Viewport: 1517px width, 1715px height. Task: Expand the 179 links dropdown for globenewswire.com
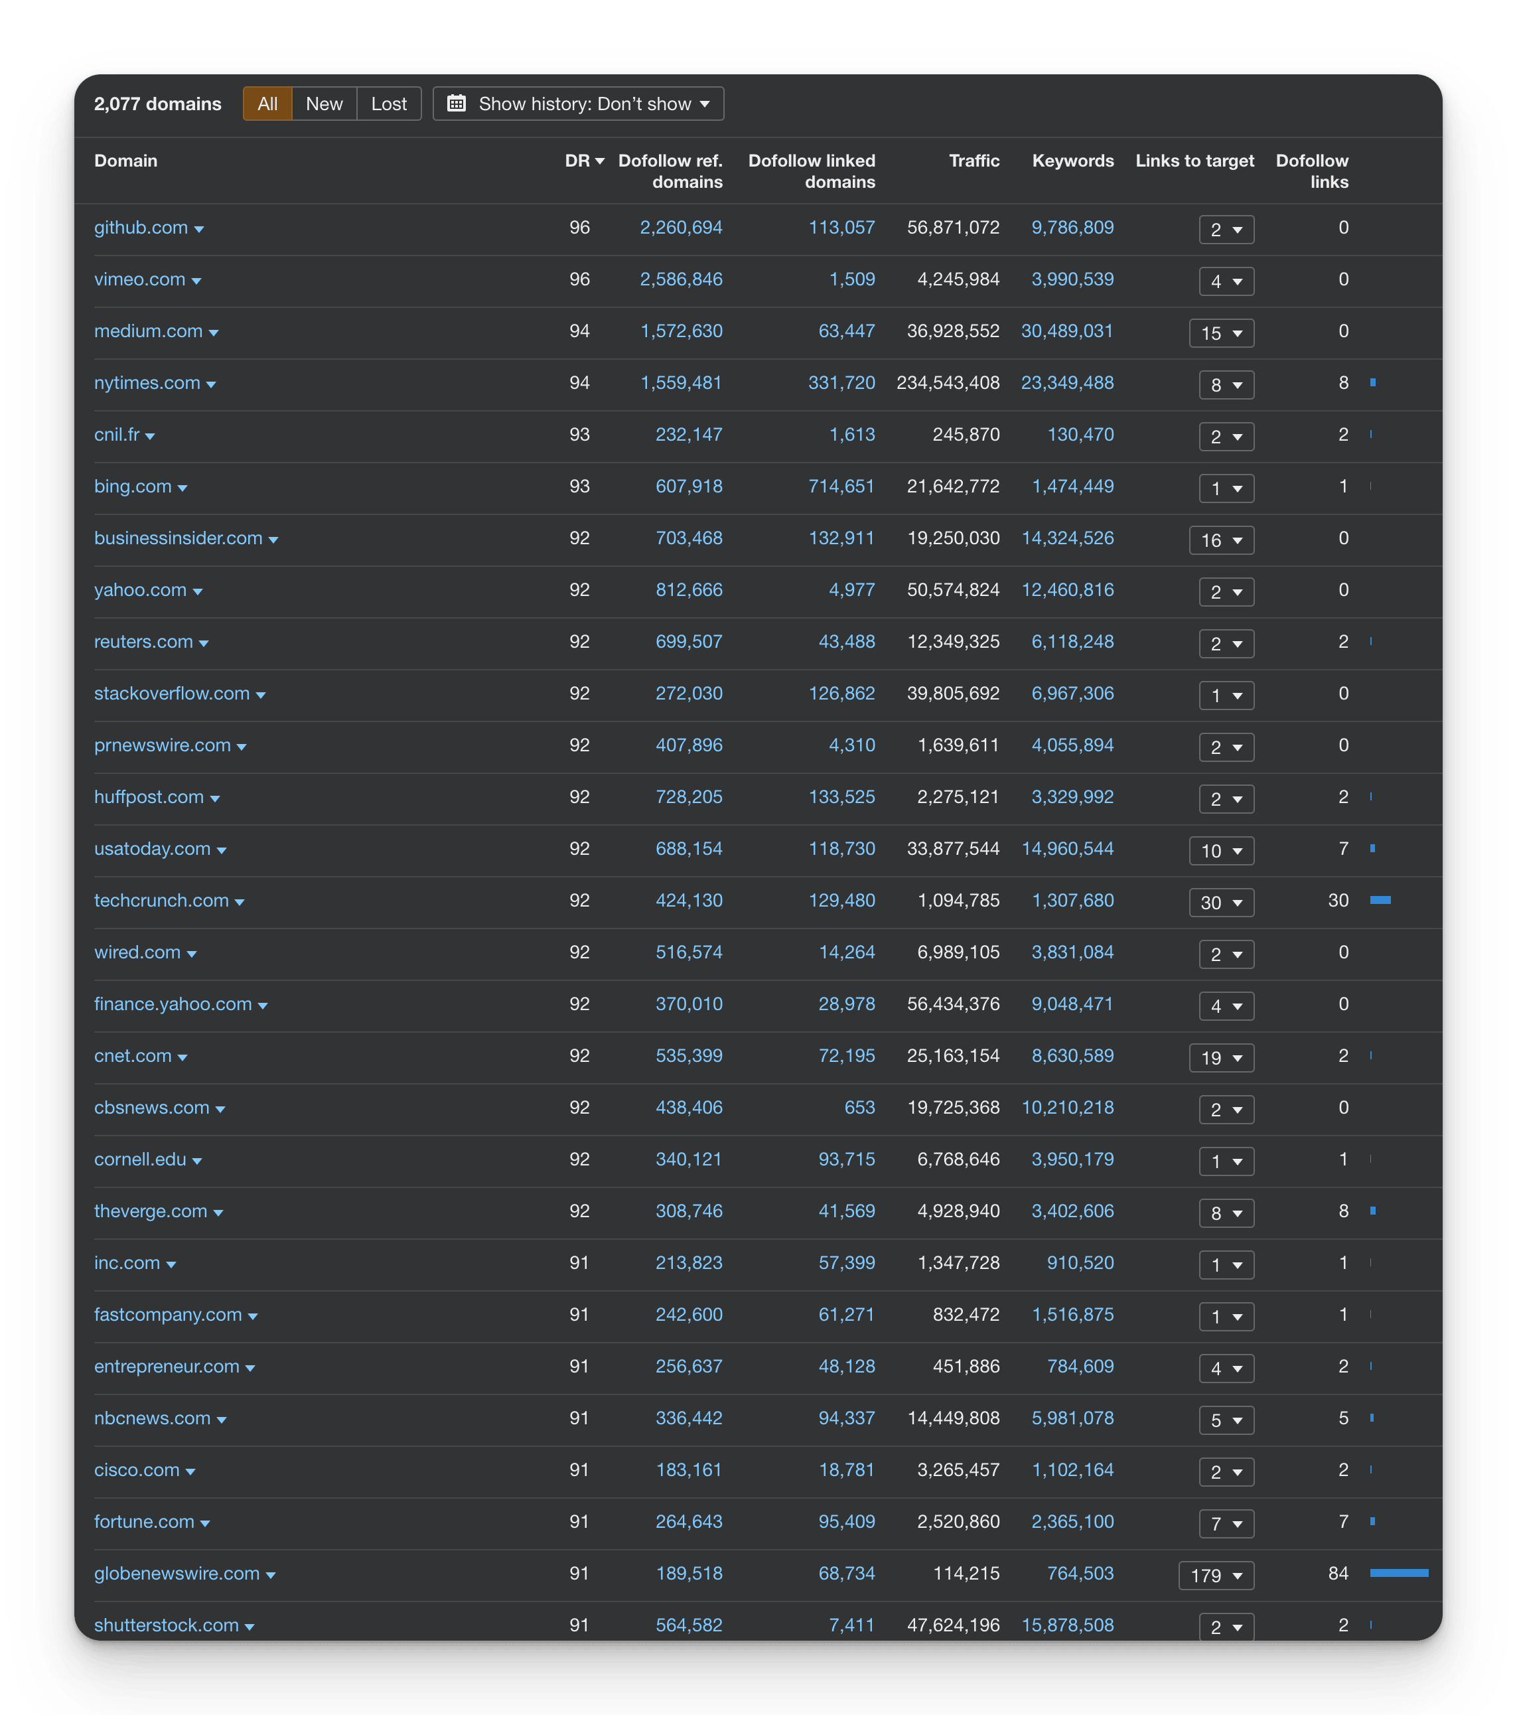point(1216,1576)
